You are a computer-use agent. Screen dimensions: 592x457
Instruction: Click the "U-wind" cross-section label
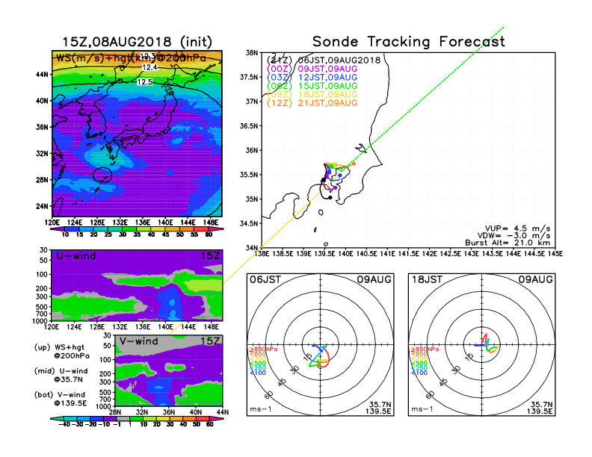coord(76,255)
